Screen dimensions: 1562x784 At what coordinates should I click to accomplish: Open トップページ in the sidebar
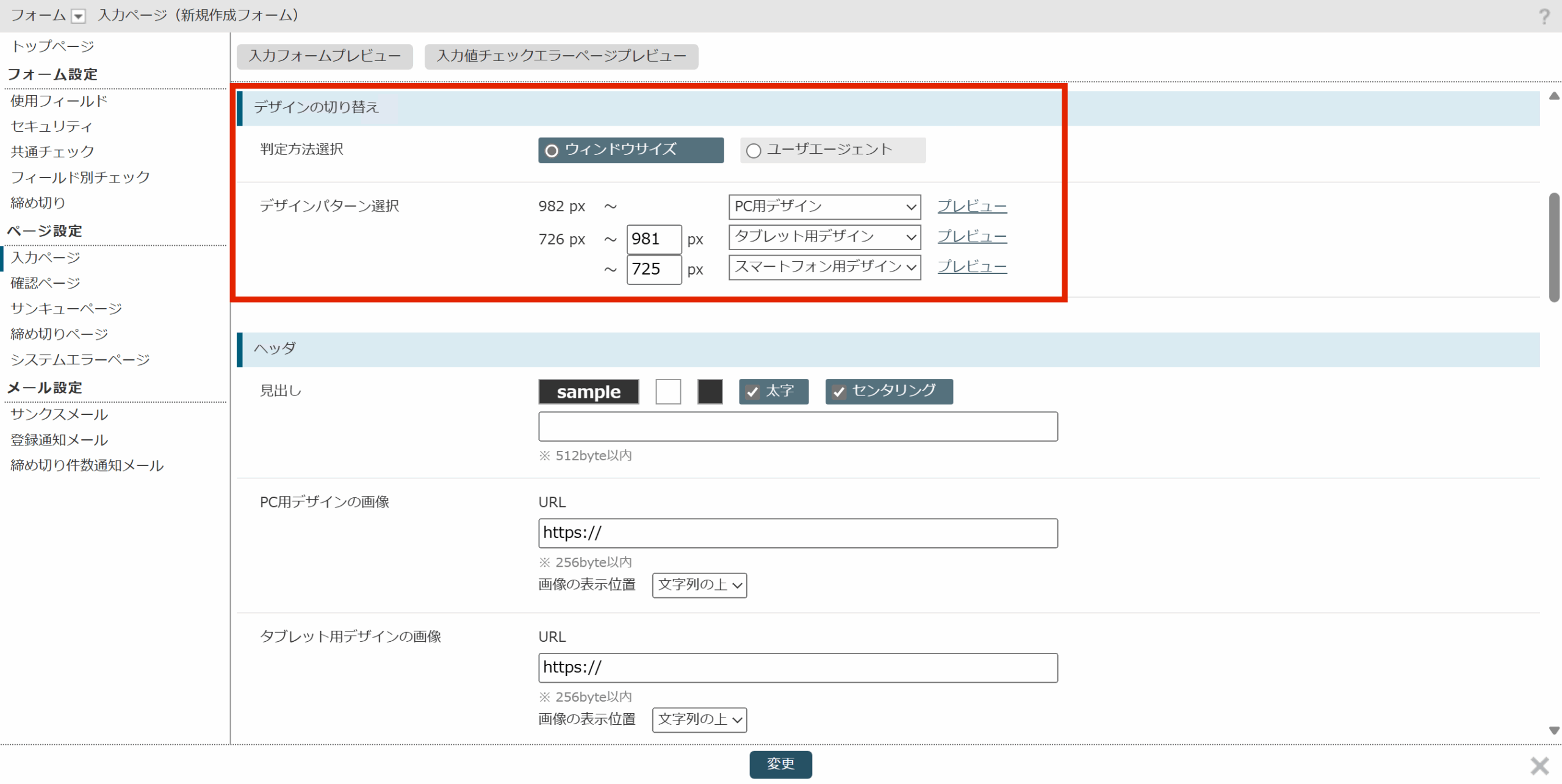[52, 46]
